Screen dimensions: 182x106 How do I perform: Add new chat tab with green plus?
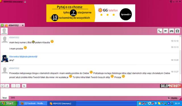(2, 25)
